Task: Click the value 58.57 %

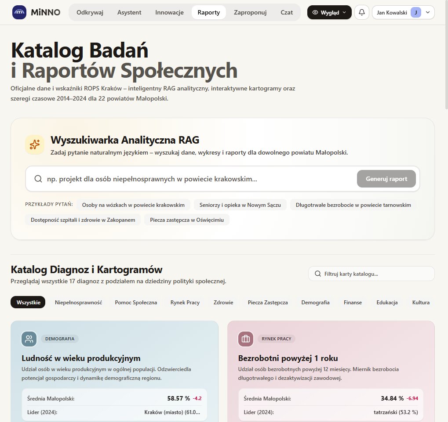Action: [178, 398]
